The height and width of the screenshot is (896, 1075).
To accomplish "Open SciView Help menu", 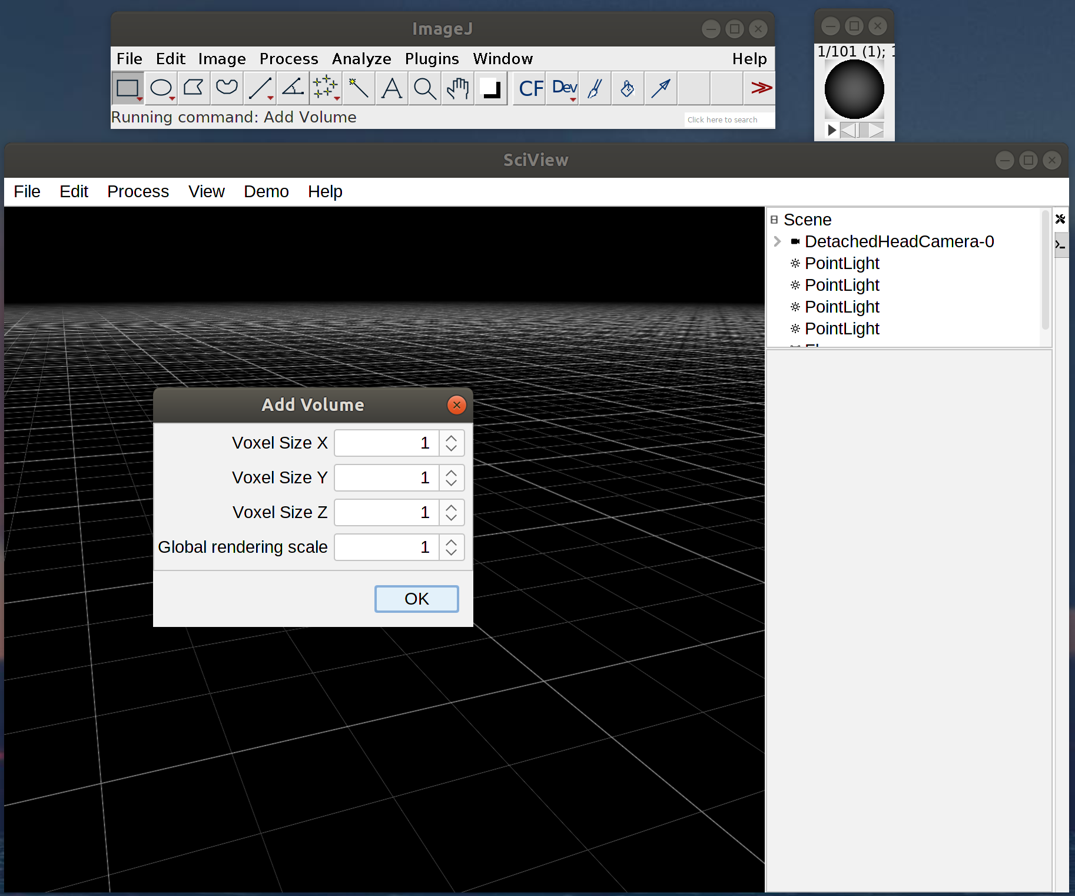I will point(325,192).
